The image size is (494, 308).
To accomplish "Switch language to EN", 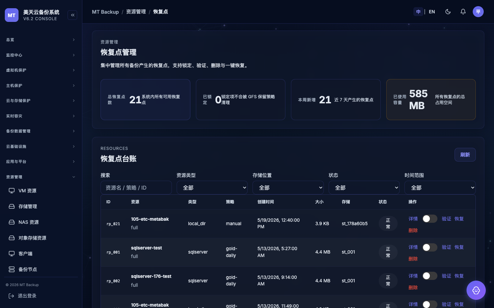I will point(432,12).
